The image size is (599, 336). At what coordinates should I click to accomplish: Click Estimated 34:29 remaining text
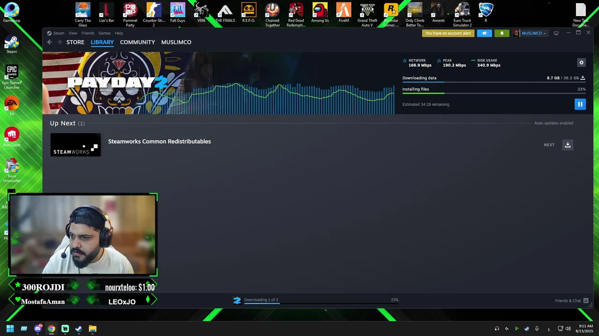click(425, 105)
